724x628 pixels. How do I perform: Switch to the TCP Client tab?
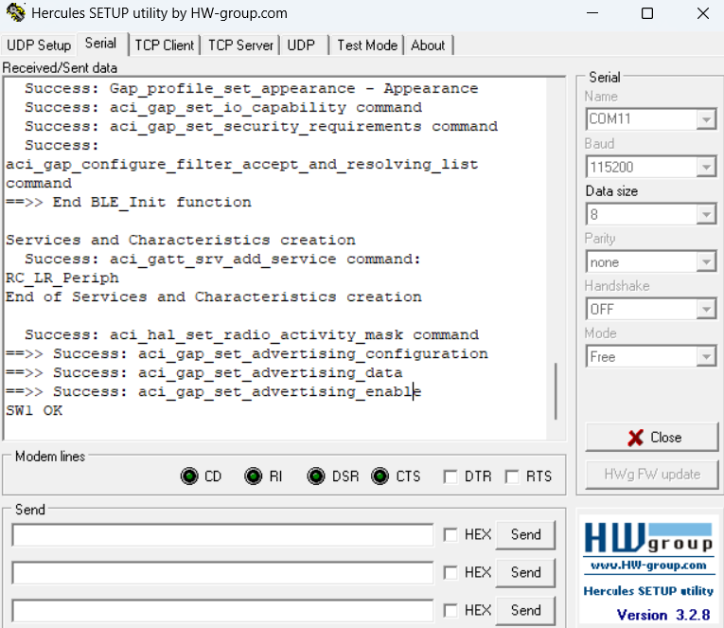click(165, 45)
